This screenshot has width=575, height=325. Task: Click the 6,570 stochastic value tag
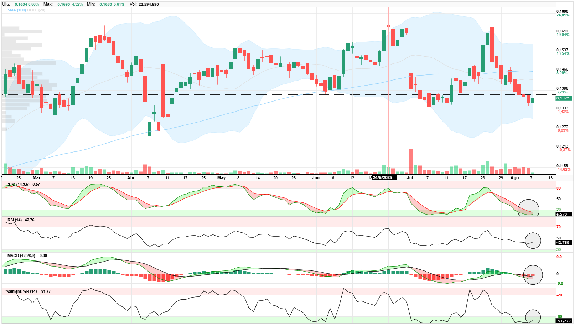point(564,214)
